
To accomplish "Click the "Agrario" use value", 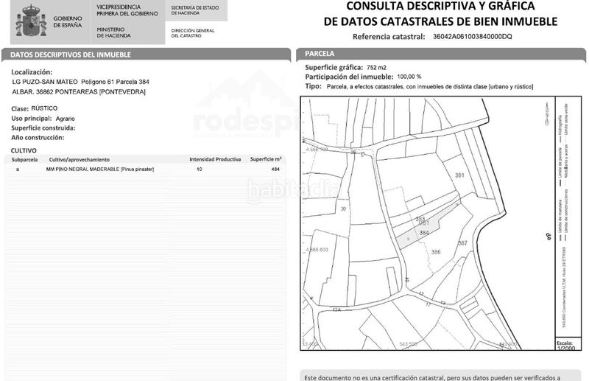I will point(66,119).
